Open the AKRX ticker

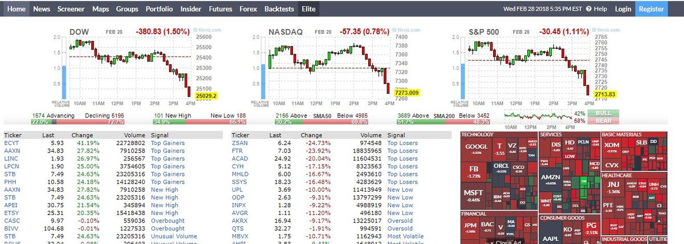point(241,221)
